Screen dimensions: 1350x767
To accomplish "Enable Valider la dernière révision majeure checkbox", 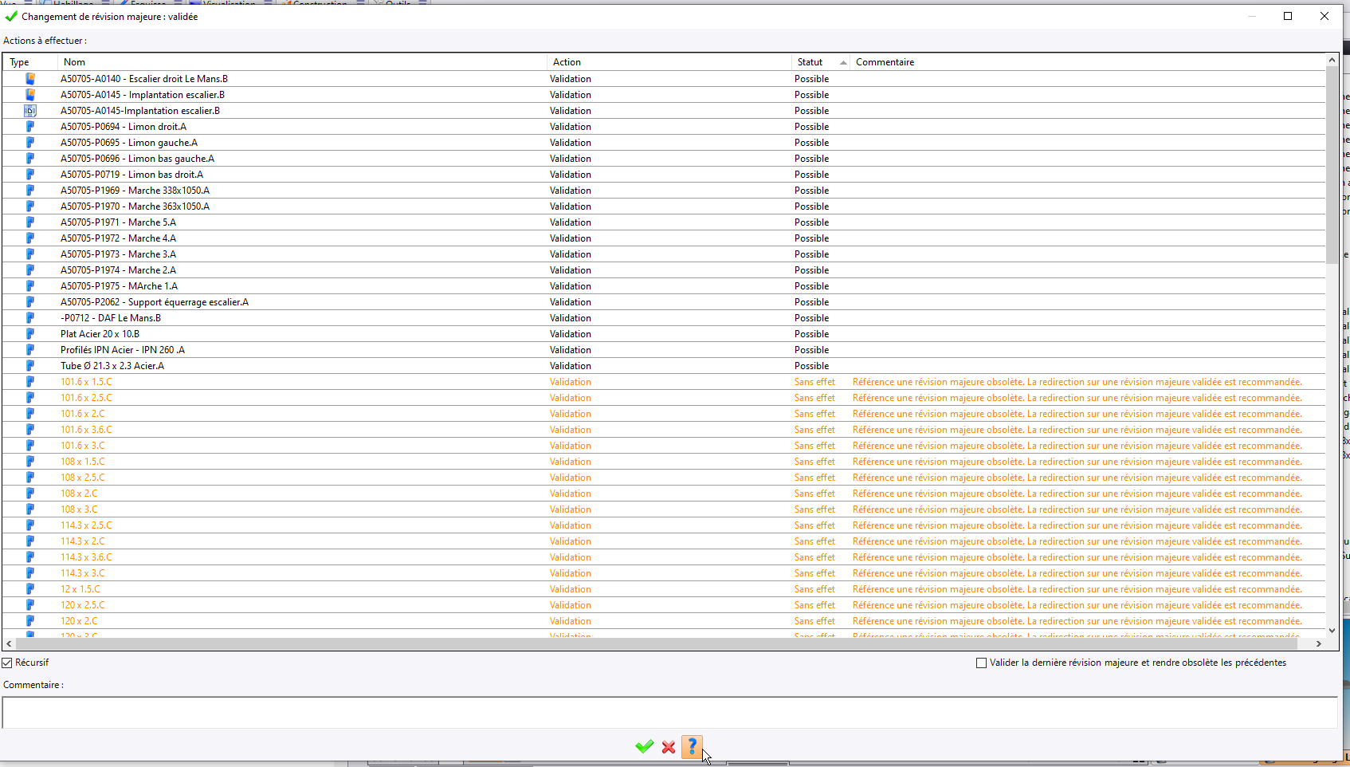I will pos(981,663).
